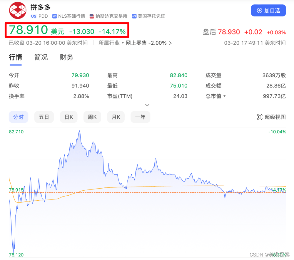The image size is (294, 260).
Task: Switch to the 行情 tab
Action: 15,57
